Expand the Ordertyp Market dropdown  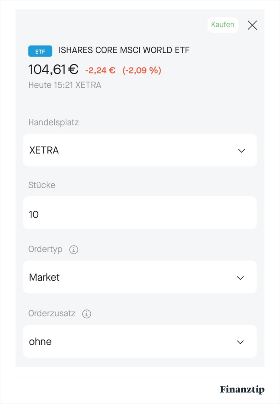click(140, 277)
